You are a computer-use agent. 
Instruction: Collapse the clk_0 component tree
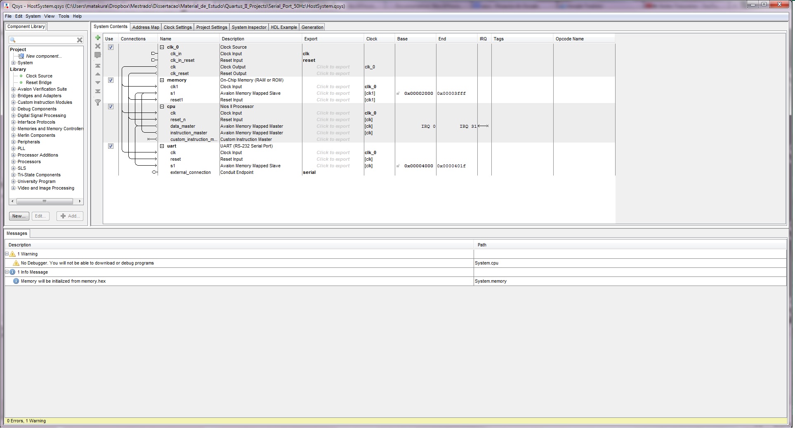(x=162, y=47)
